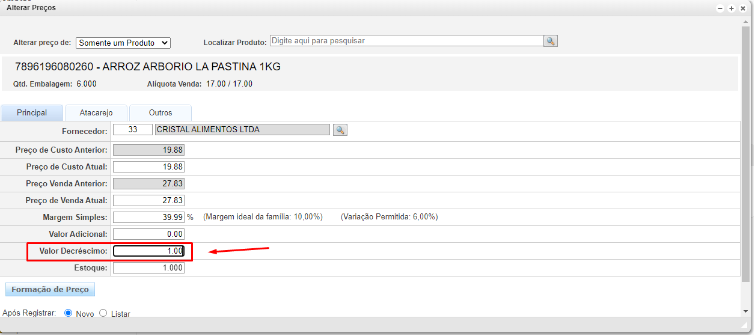This screenshot has height=336, width=755.
Task: Switch to the Principal tab
Action: click(32, 113)
